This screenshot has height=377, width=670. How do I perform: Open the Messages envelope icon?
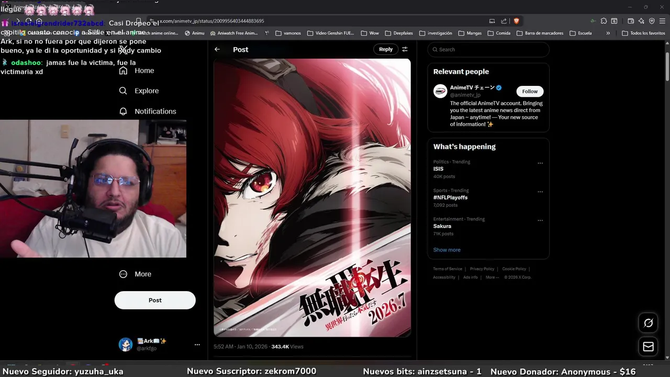click(x=648, y=347)
